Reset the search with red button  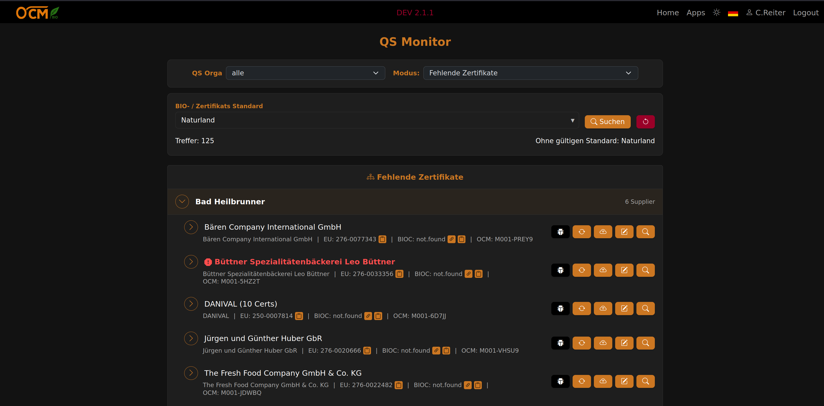coord(645,122)
